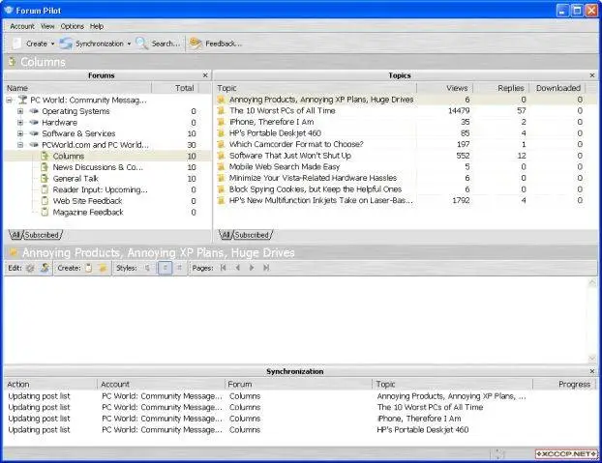Select topic Software That Just Won't Shut Up
The image size is (602, 463).
pyautogui.click(x=289, y=156)
